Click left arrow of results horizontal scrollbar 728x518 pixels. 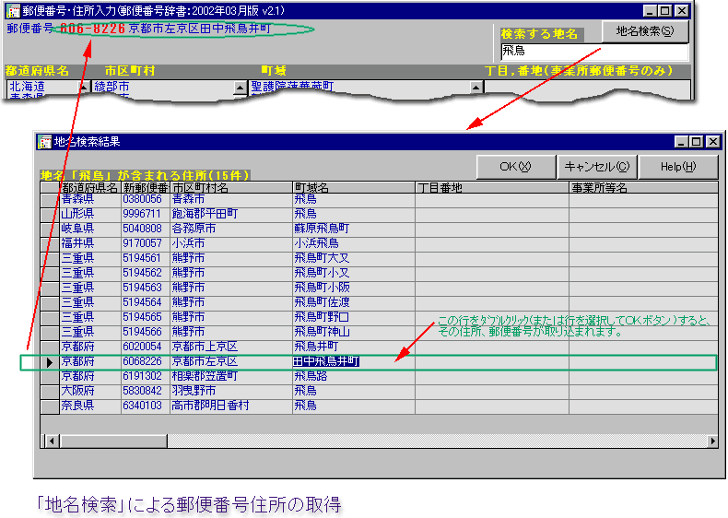point(49,441)
